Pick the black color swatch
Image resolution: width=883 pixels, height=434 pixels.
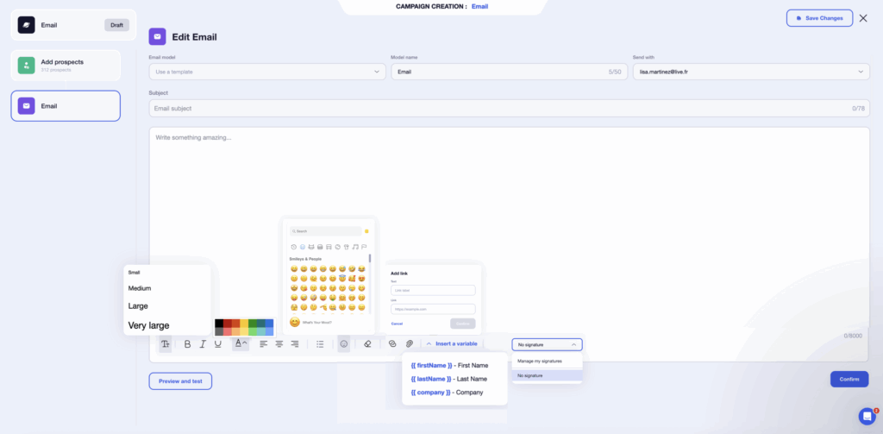pyautogui.click(x=219, y=323)
